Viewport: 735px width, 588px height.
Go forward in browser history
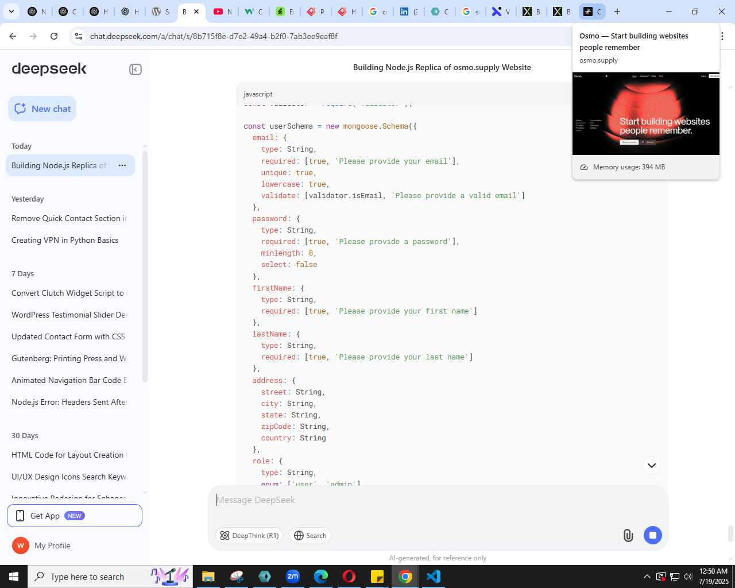(x=33, y=36)
